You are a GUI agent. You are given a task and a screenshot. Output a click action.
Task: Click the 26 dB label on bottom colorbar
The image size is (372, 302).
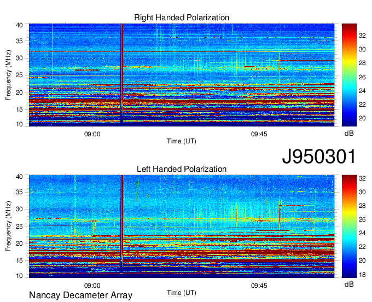pos(362,219)
